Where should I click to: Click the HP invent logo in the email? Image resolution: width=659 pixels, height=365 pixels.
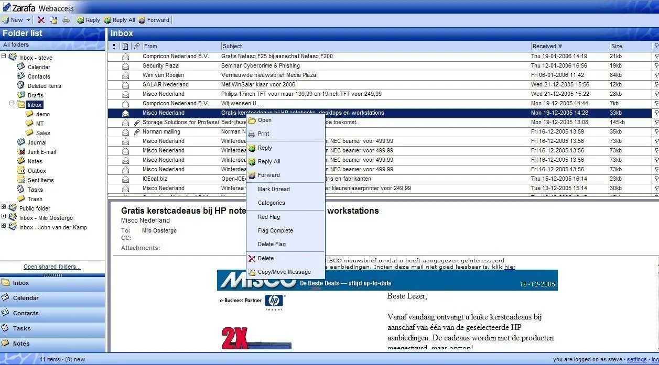[274, 302]
